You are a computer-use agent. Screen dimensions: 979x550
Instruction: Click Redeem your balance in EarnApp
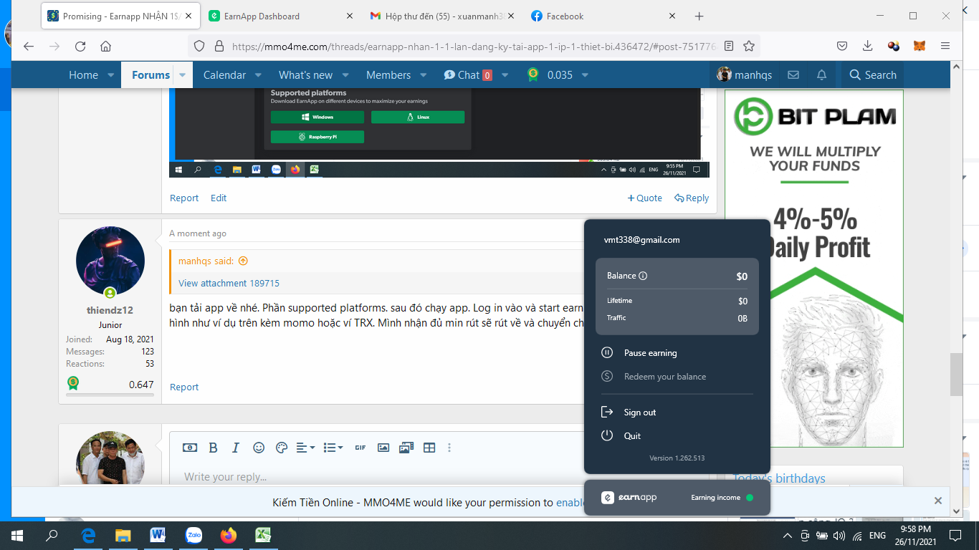coord(654,377)
